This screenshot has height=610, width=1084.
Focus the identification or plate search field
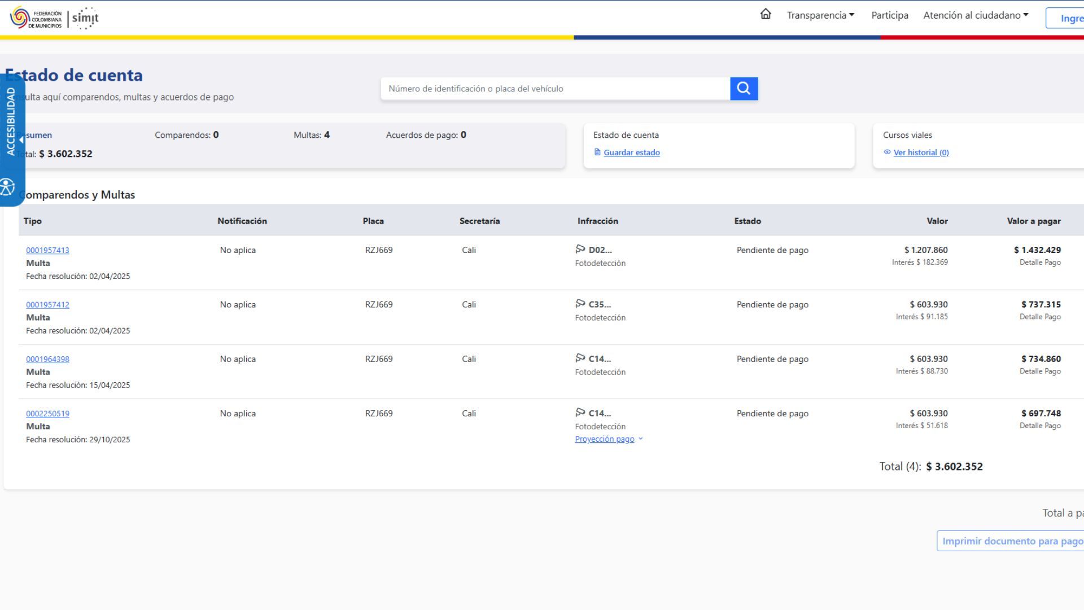click(x=555, y=89)
